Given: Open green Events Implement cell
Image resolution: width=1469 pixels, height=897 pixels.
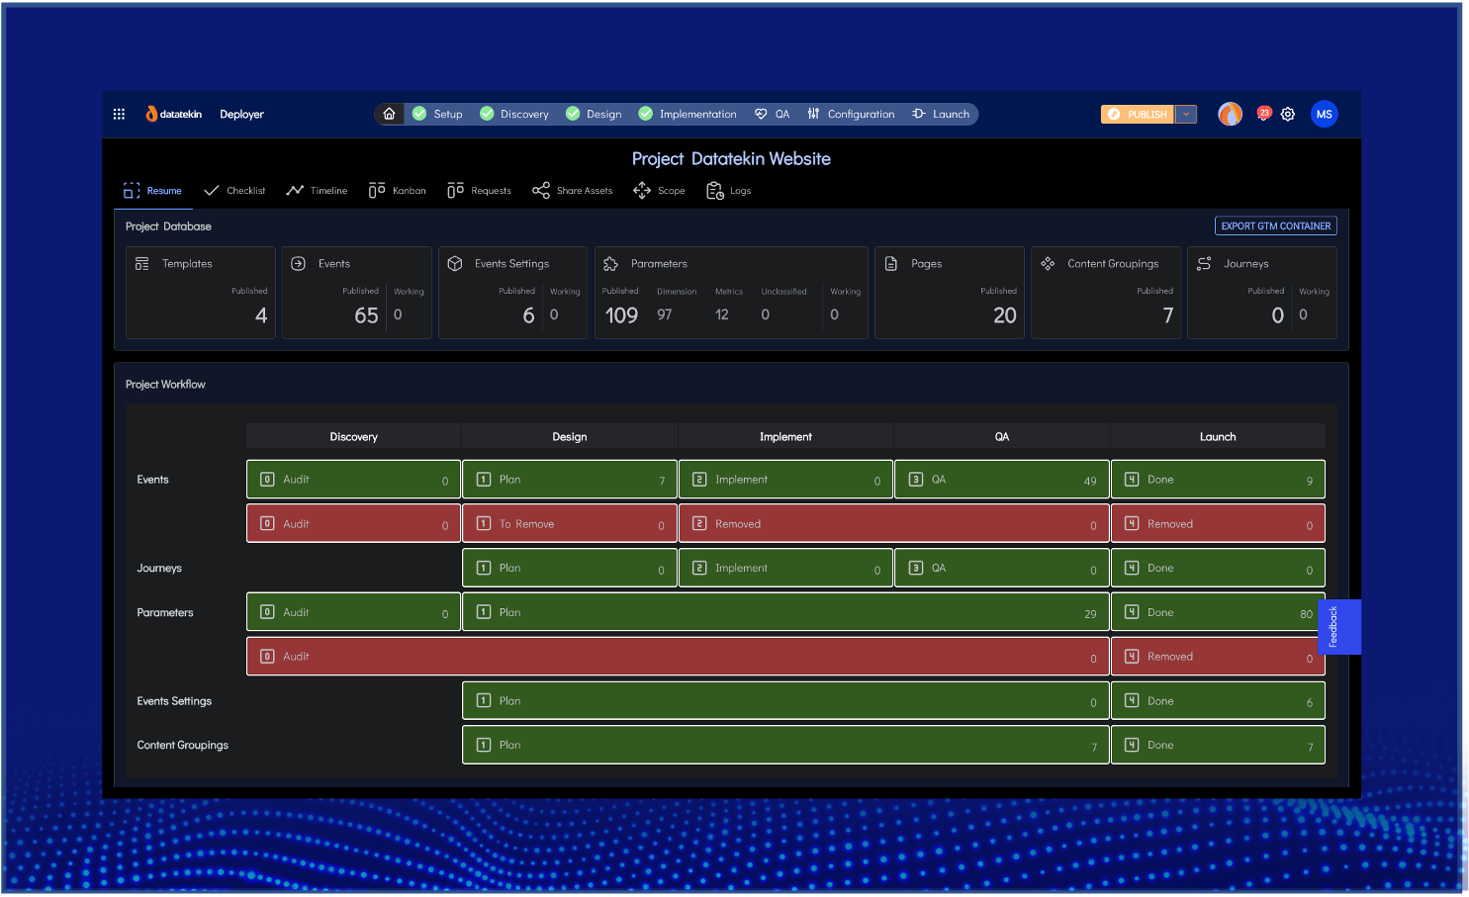Looking at the screenshot, I should tap(785, 480).
